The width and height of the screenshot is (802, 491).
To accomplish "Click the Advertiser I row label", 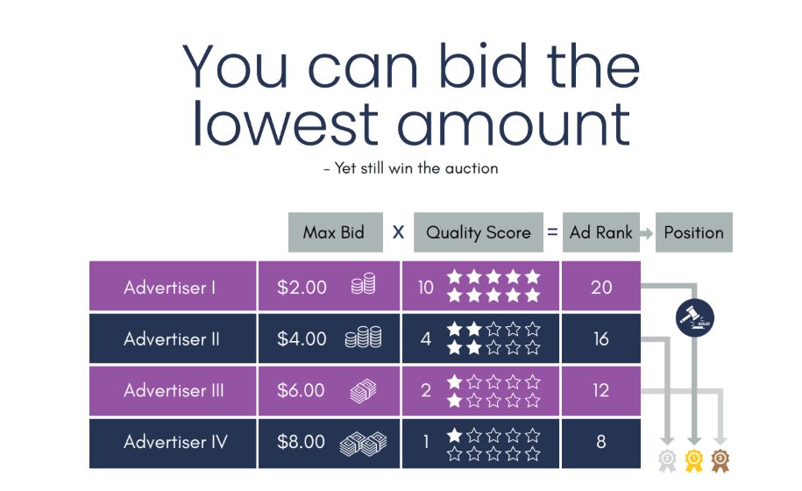I will pos(173,286).
